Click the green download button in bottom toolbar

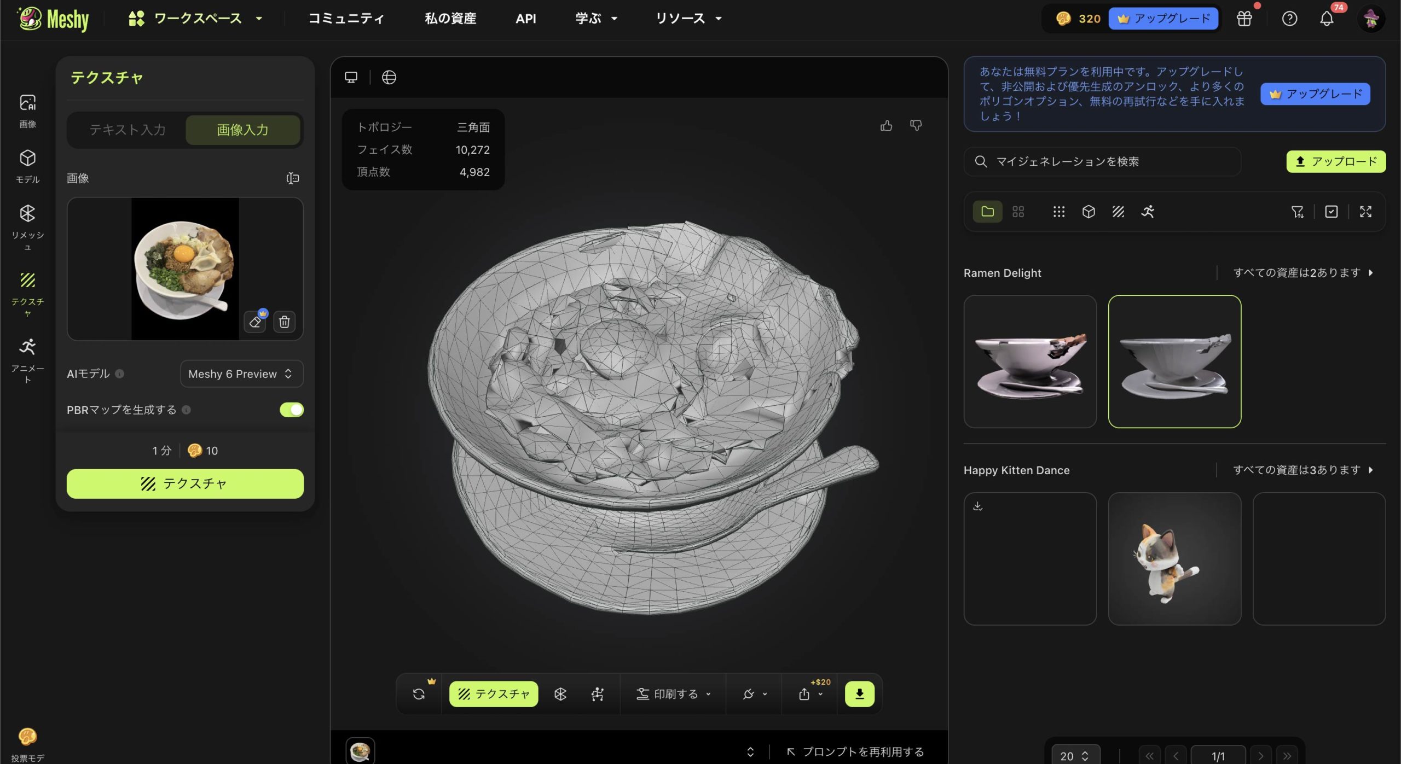(x=859, y=693)
